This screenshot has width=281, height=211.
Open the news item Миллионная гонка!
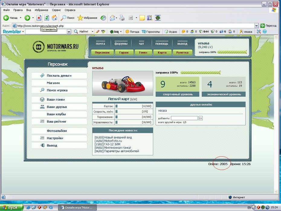click(118, 148)
